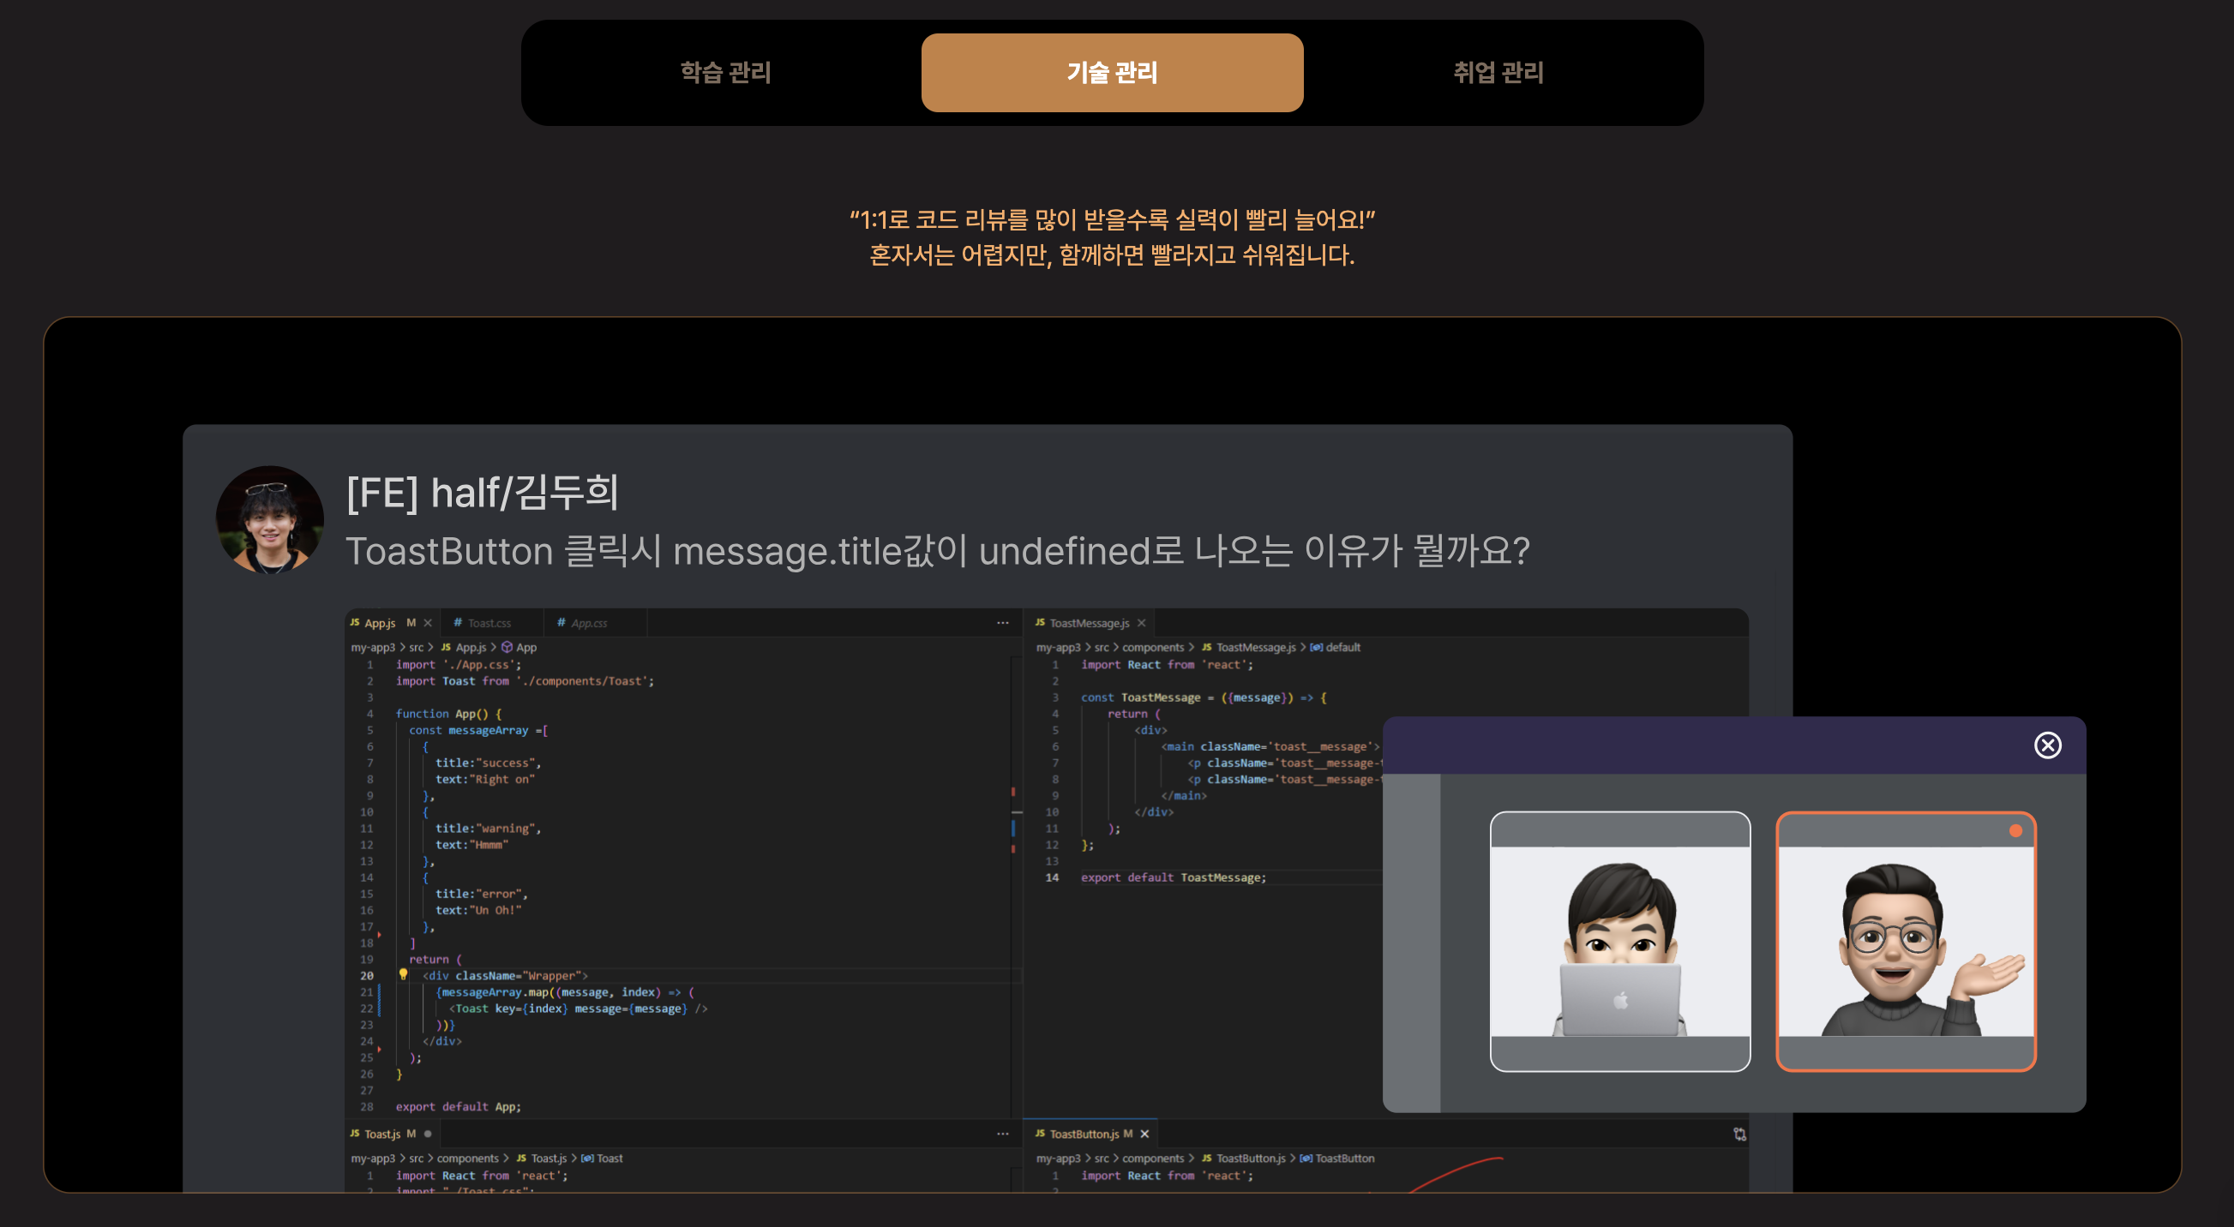Expand my-app3 breadcrumb in Toast.js path

pos(372,1158)
